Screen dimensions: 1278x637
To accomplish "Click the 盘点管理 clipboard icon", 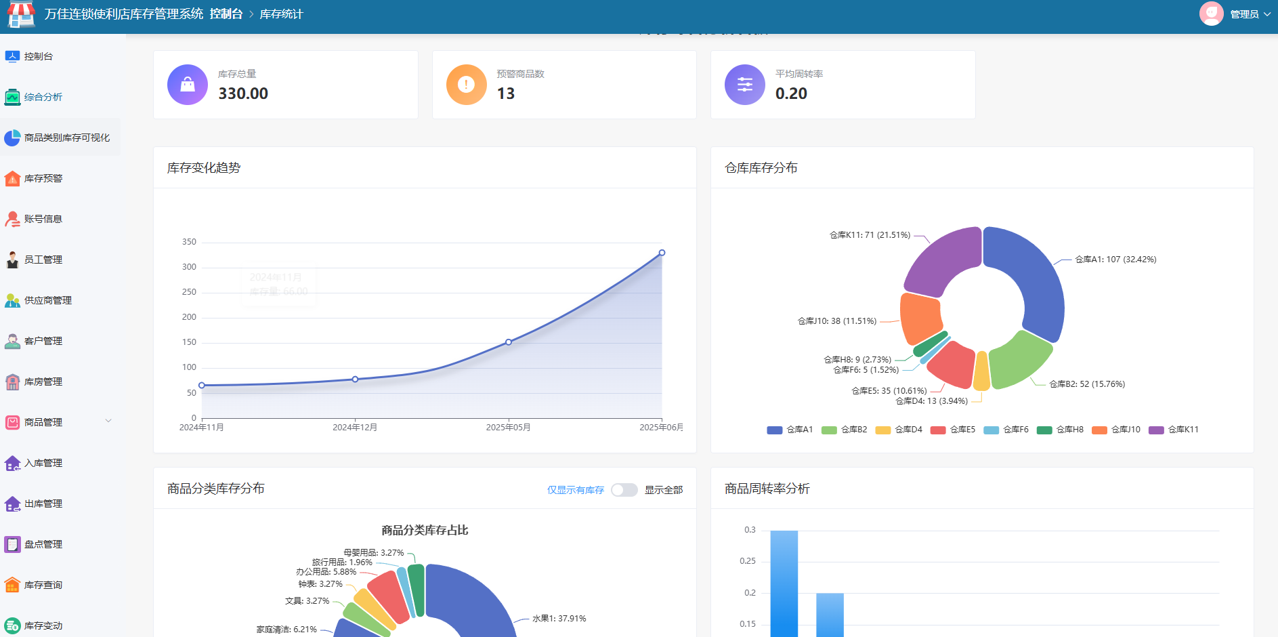I will 12,544.
